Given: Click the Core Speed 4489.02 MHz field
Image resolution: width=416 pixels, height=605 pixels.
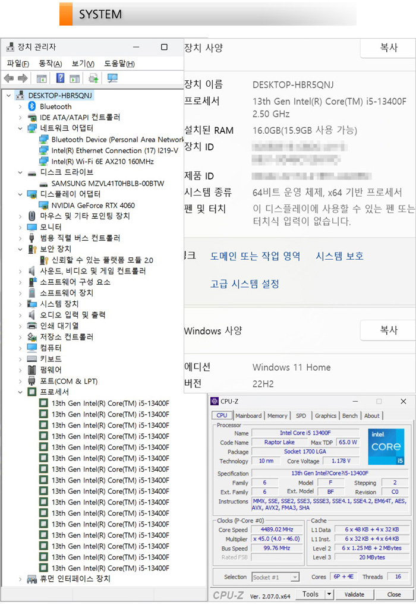Looking at the screenshot, I should click(276, 530).
